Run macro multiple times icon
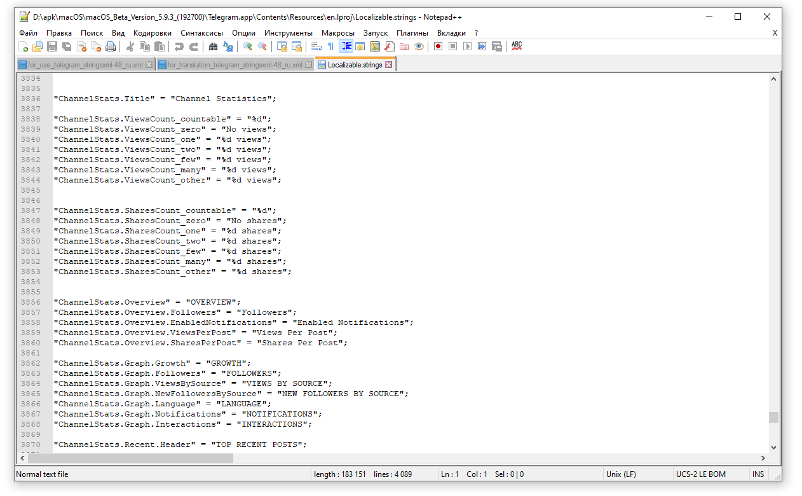 pos(482,46)
